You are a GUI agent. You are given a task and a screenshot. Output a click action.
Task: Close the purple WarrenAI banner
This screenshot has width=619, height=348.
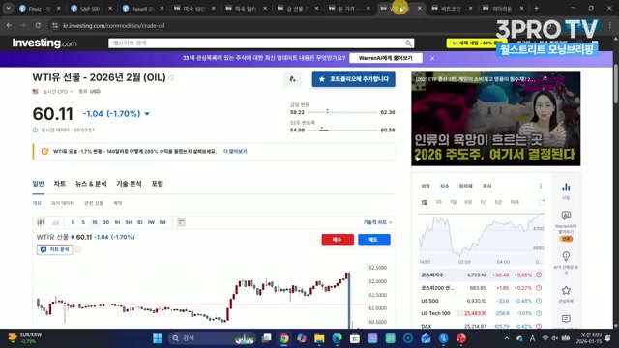(432, 58)
